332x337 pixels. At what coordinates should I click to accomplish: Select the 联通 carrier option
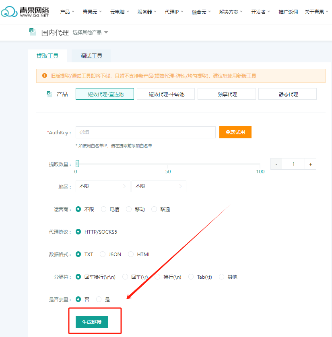(154, 209)
